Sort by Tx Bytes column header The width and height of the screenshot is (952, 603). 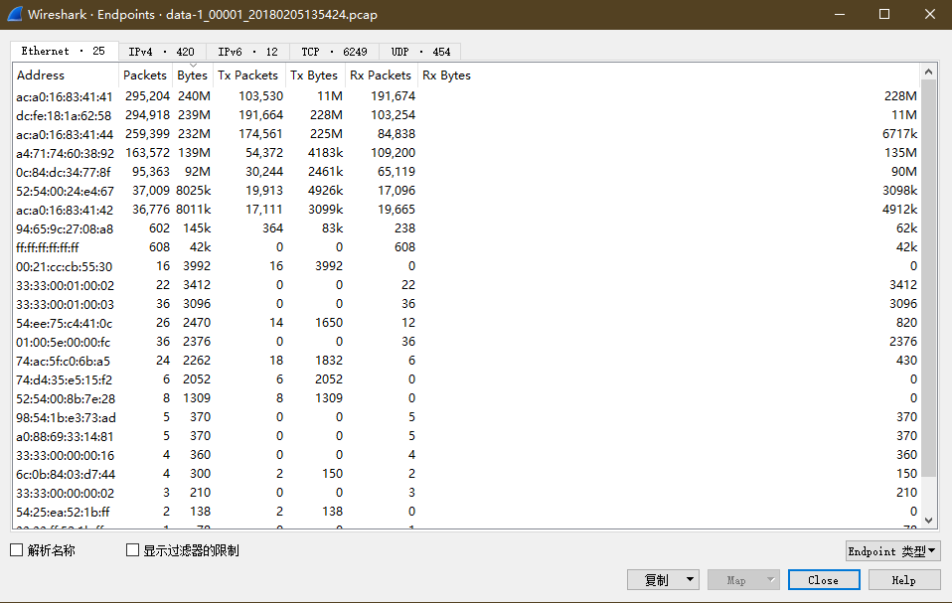tap(314, 75)
